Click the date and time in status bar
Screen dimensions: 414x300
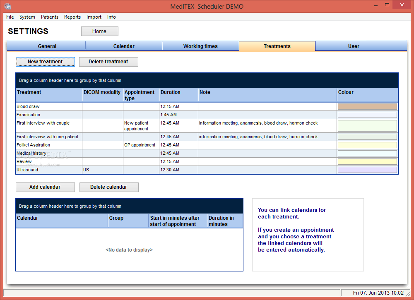tap(378, 293)
